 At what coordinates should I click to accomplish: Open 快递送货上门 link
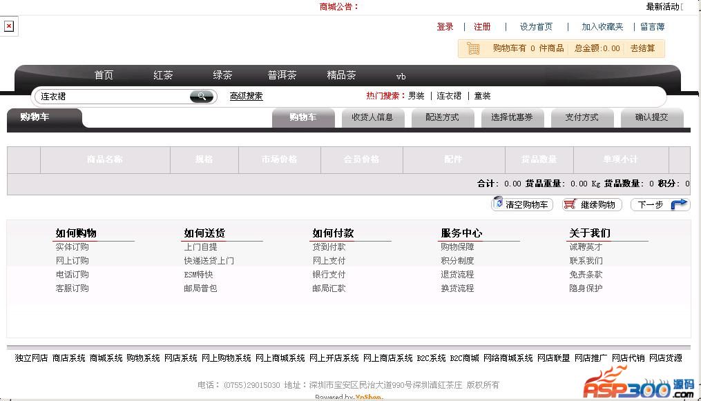coord(209,261)
